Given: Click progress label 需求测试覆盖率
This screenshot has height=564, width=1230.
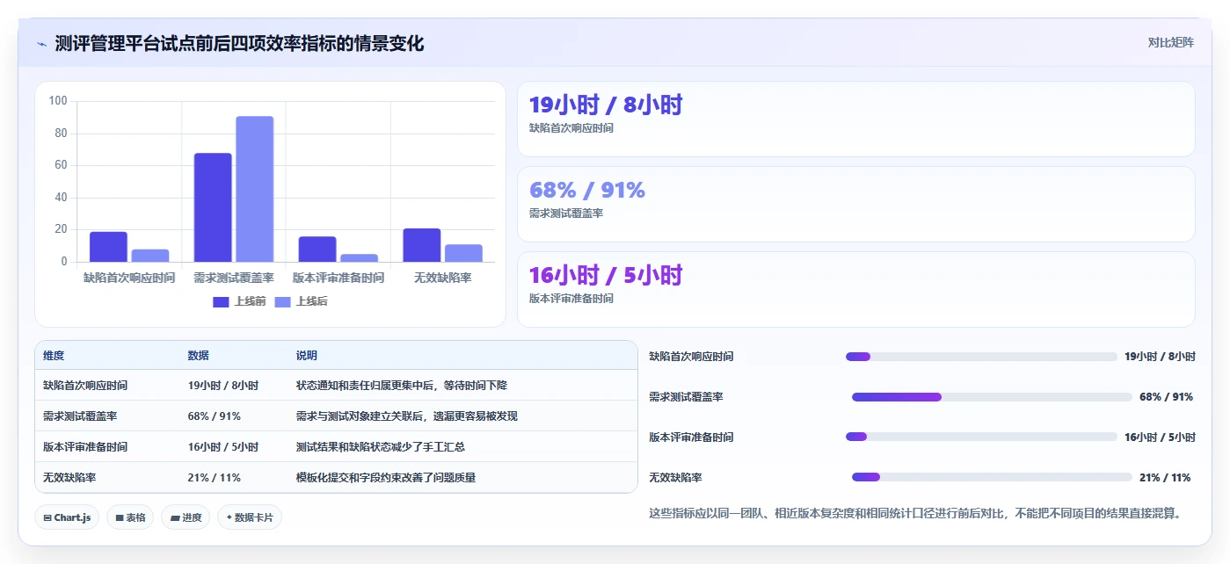Looking at the screenshot, I should [686, 397].
